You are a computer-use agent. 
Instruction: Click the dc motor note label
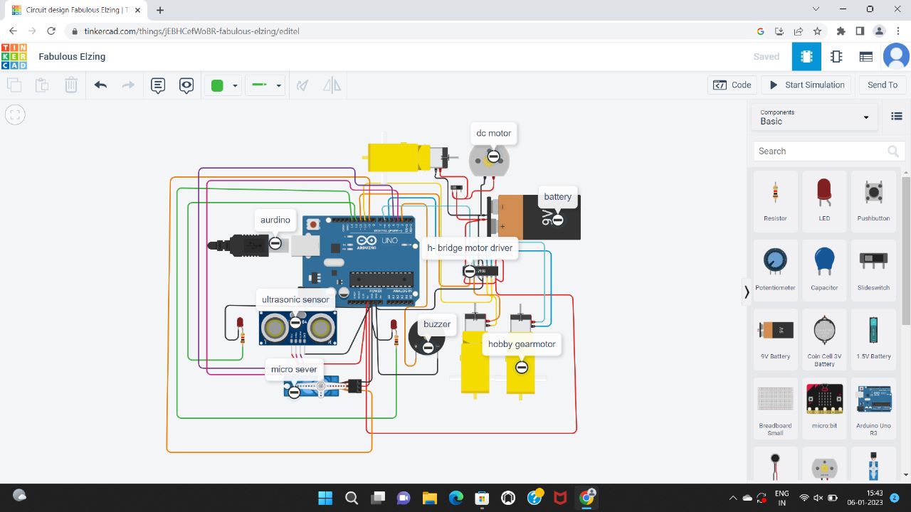[493, 133]
